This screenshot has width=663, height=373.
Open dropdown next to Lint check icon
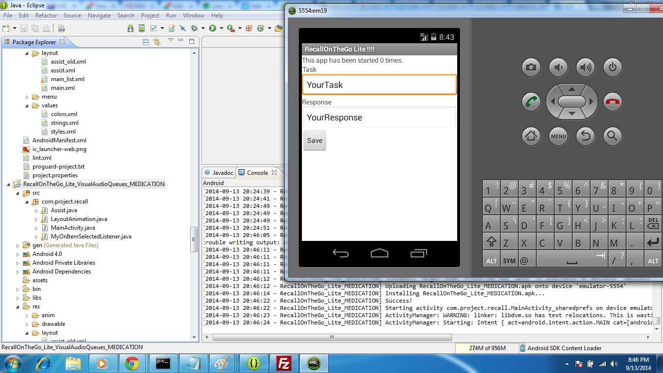[162, 28]
